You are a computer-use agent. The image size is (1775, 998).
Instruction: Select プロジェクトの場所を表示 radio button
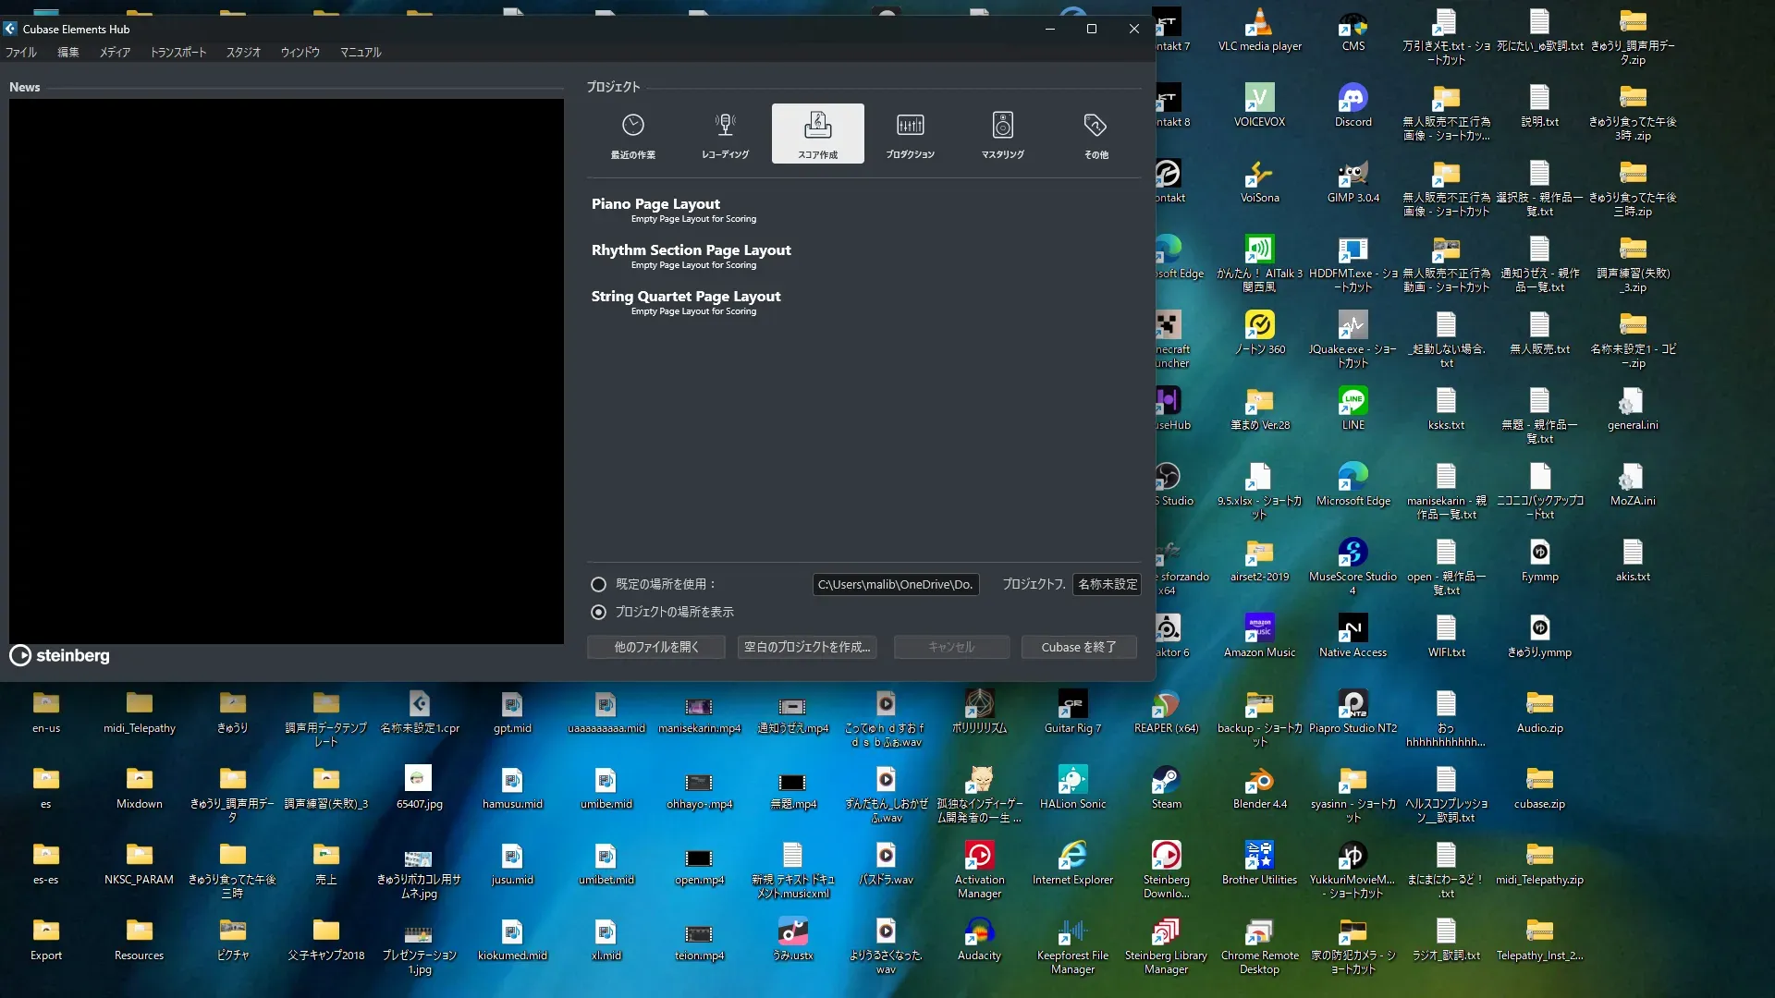click(598, 612)
